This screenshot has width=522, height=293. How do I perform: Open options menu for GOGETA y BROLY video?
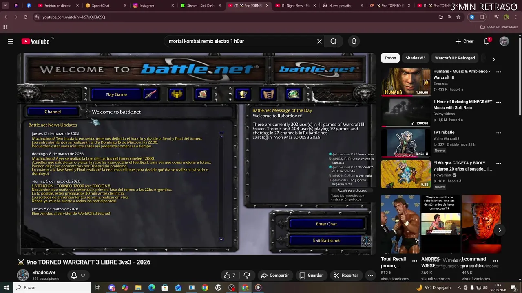pyautogui.click(x=498, y=163)
